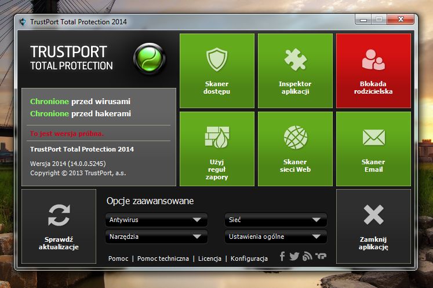433x288 pixels.
Task: Click the Zamknij aplikację X button
Action: [x=373, y=226]
